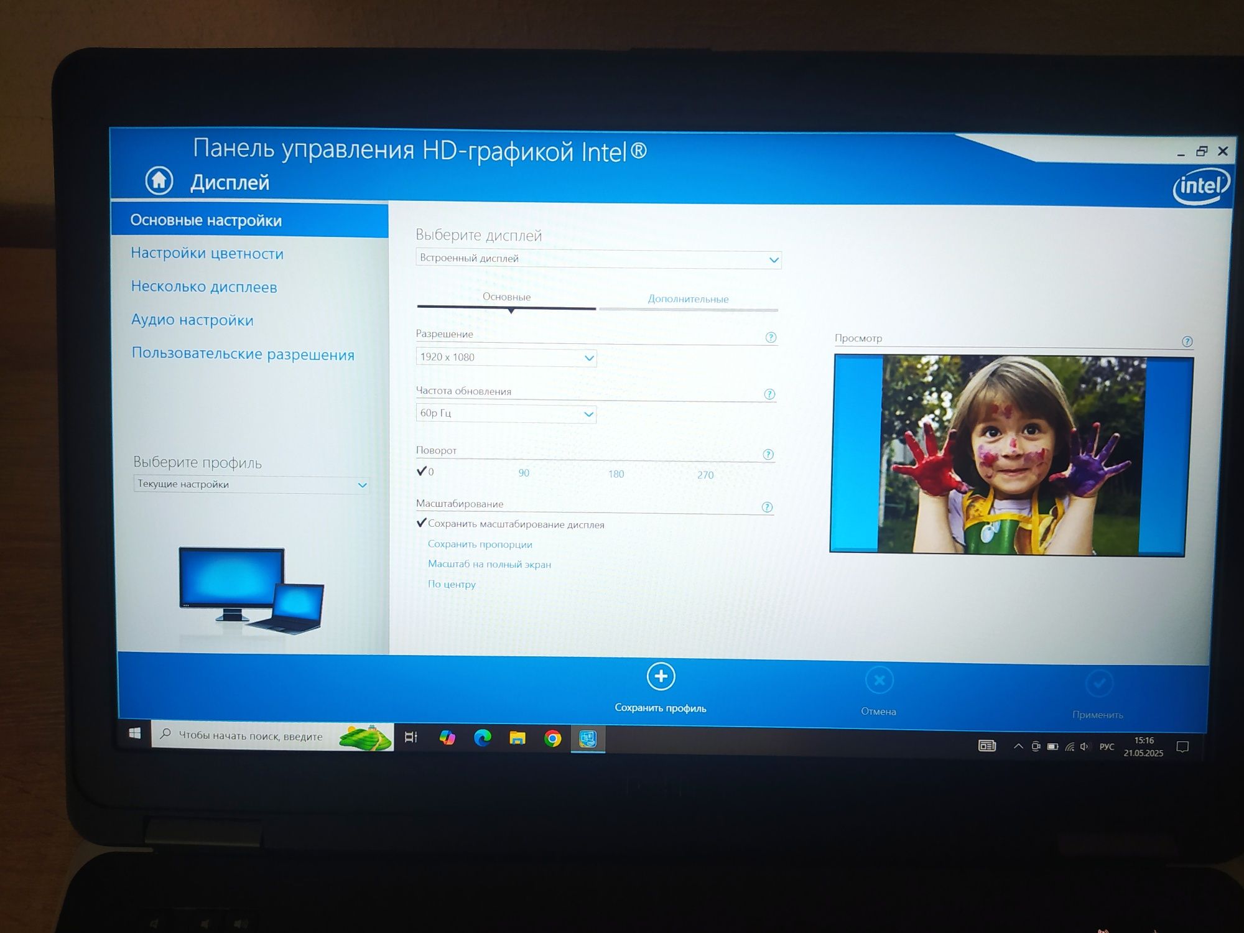Show hidden tray icons
Image resolution: width=1244 pixels, height=933 pixels.
[1018, 746]
